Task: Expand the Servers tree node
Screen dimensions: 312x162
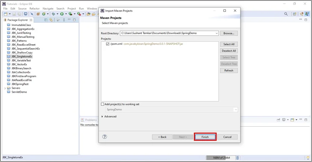Action: (x=5, y=88)
